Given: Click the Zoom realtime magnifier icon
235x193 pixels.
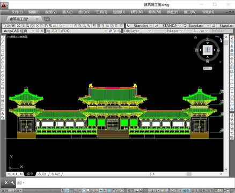Looking at the screenshot, I should point(80,26).
